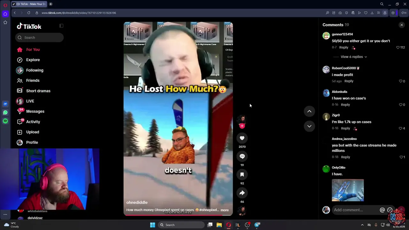Collapse the TikTok navigation sidebar icon

61,26
